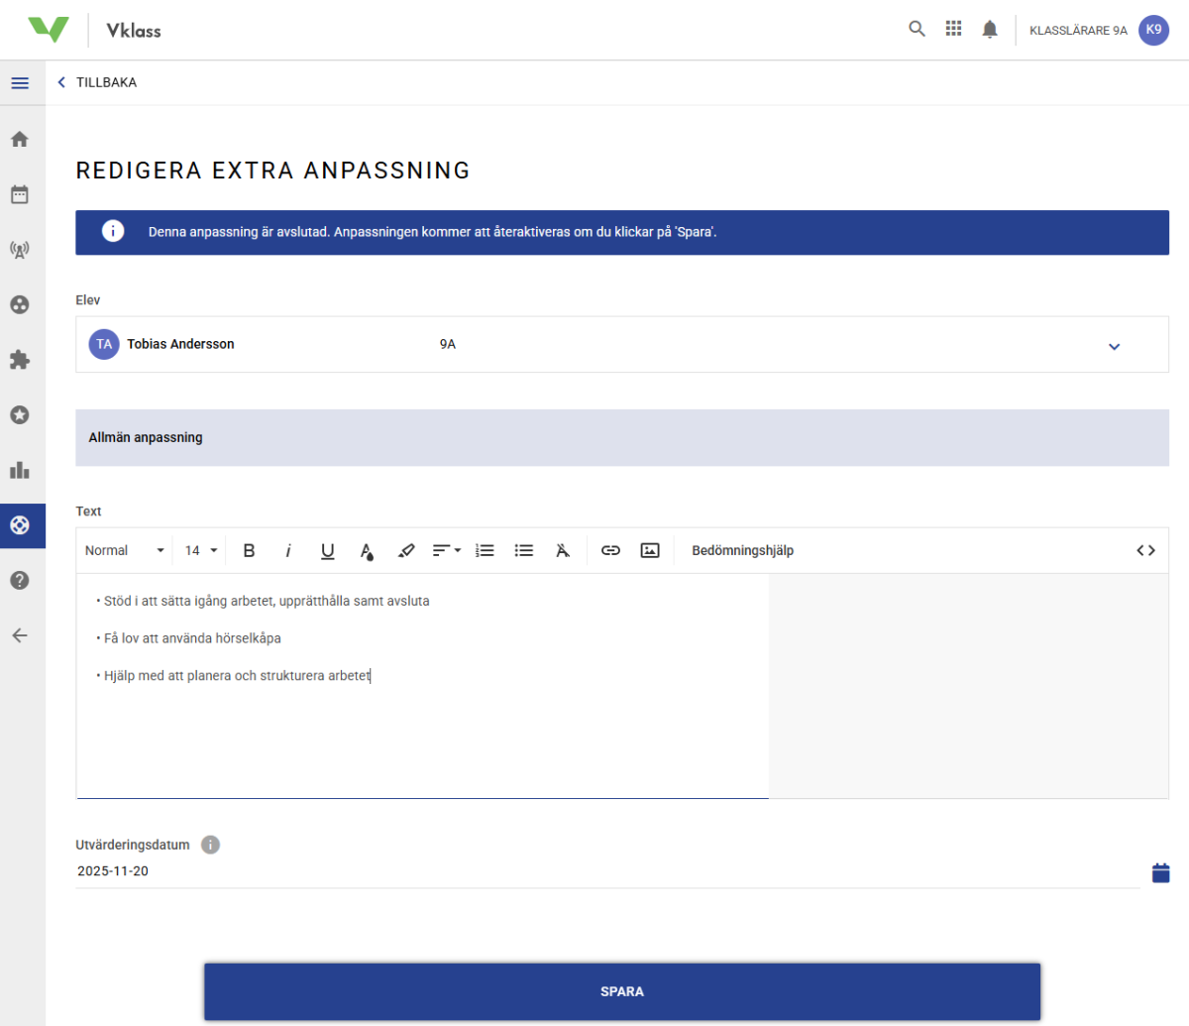The image size is (1189, 1026).
Task: Toggle bold formatting
Action: (249, 550)
